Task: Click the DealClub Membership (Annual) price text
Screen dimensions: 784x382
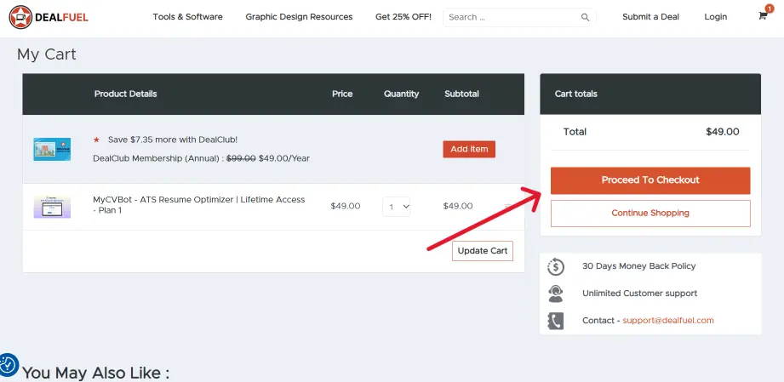Action: [x=201, y=158]
